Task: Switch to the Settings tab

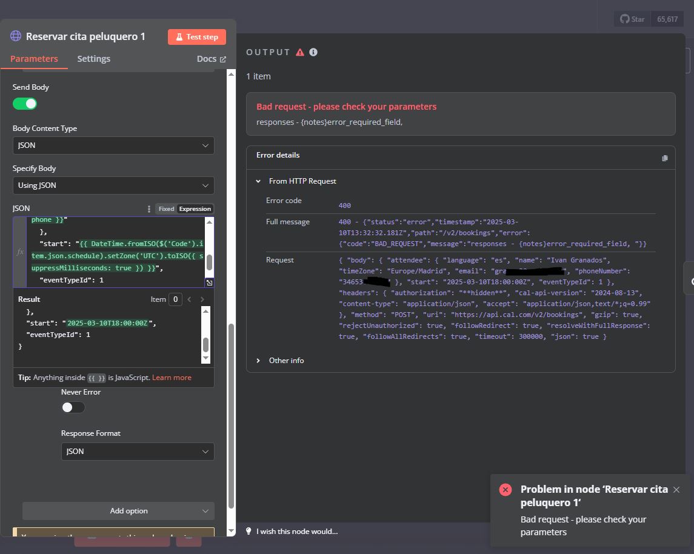Action: (94, 59)
